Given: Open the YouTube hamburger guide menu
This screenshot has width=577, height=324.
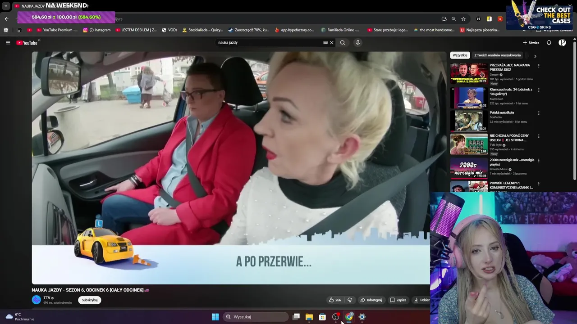Looking at the screenshot, I should click(x=8, y=43).
